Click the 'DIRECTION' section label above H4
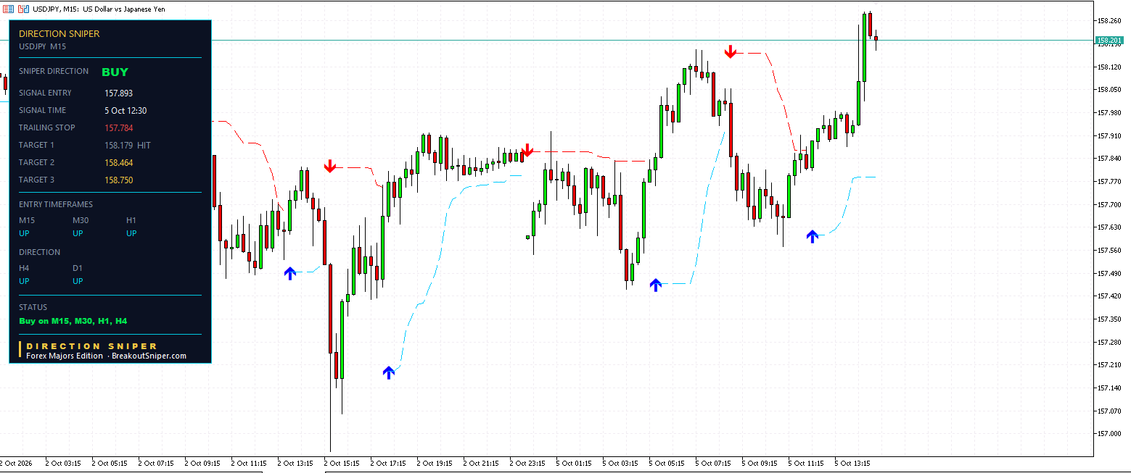1131x473 pixels. 40,252
